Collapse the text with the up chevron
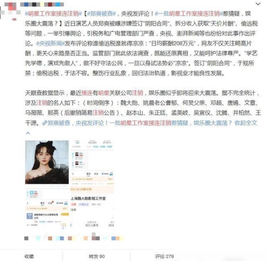Screen dimensions: 268x261 (28, 133)
